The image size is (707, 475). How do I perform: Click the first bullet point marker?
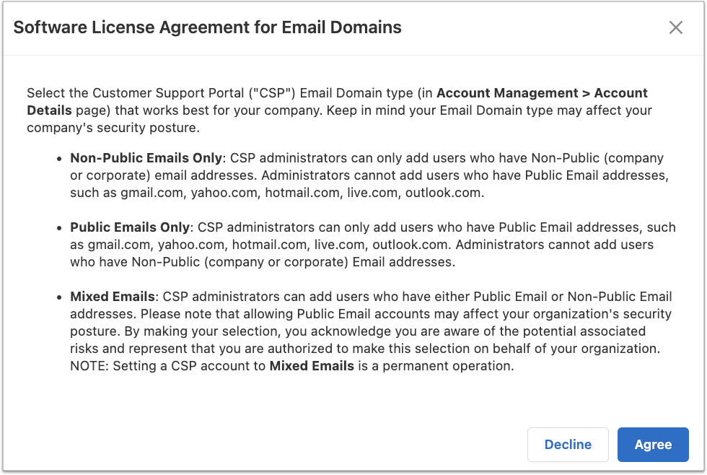(59, 159)
